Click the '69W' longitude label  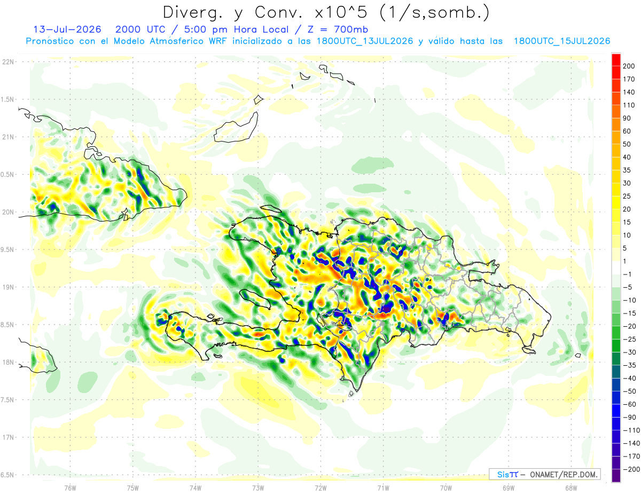(x=509, y=488)
